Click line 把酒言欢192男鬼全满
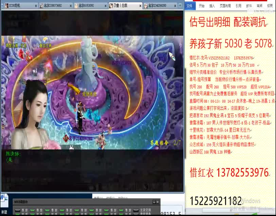The height and width of the screenshot is (216, 276). pos(229,115)
